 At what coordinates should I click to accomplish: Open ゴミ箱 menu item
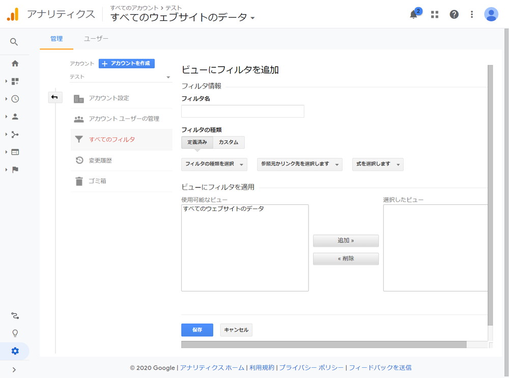(122, 181)
